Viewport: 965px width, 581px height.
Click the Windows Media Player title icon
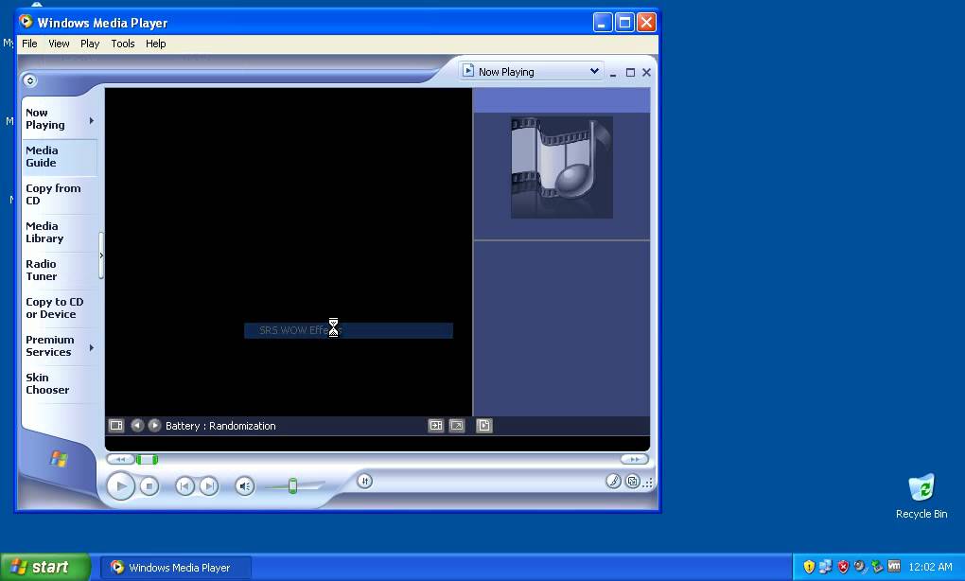26,22
